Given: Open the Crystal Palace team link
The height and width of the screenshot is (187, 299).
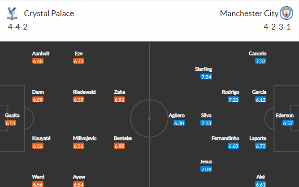Looking at the screenshot, I should (49, 13).
